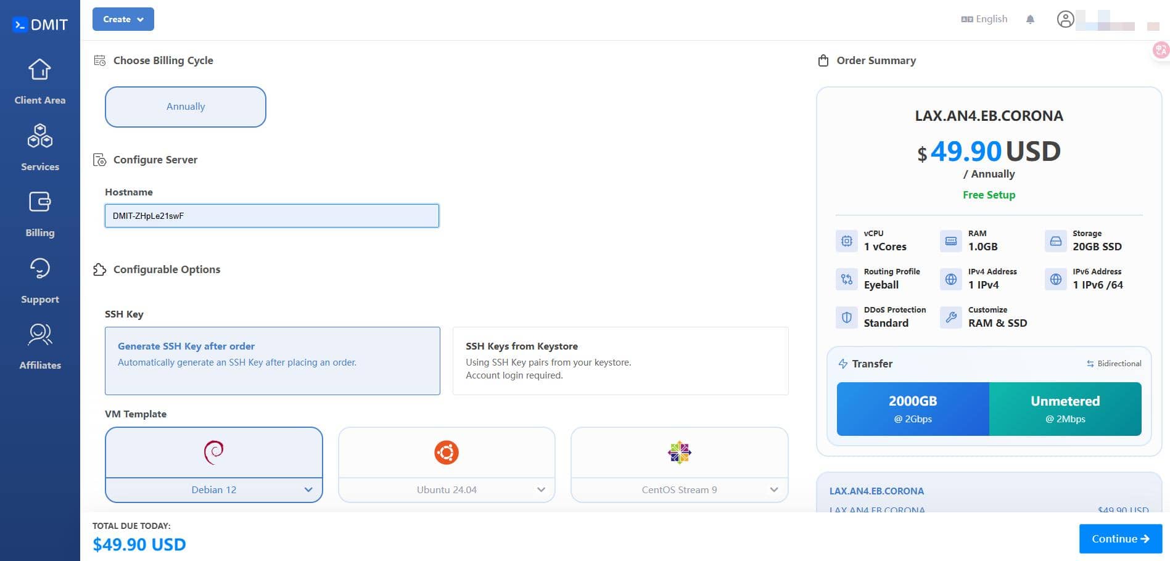Switch language via English selector

click(984, 19)
